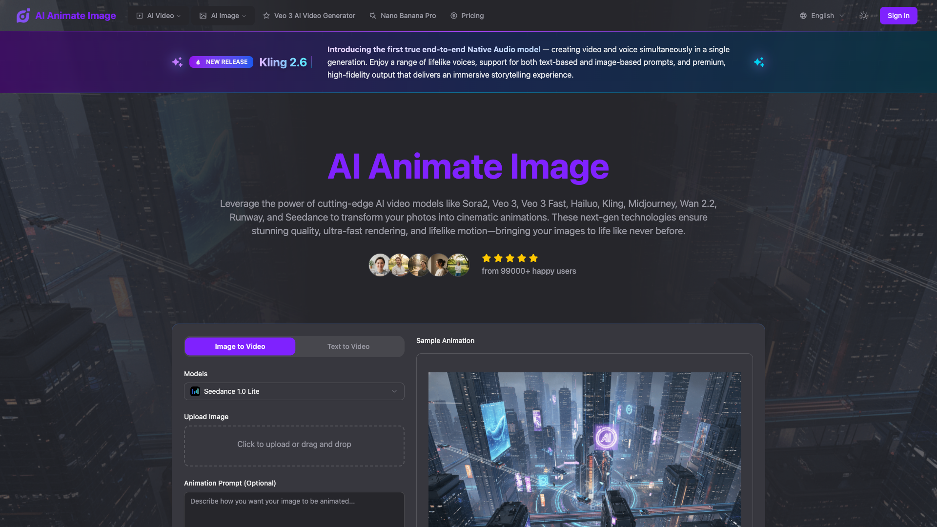The image size is (937, 527).
Task: Open the English language selector
Action: point(822,16)
